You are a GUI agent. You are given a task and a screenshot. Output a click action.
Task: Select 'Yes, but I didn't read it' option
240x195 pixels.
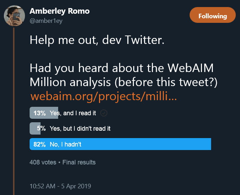click(x=80, y=129)
